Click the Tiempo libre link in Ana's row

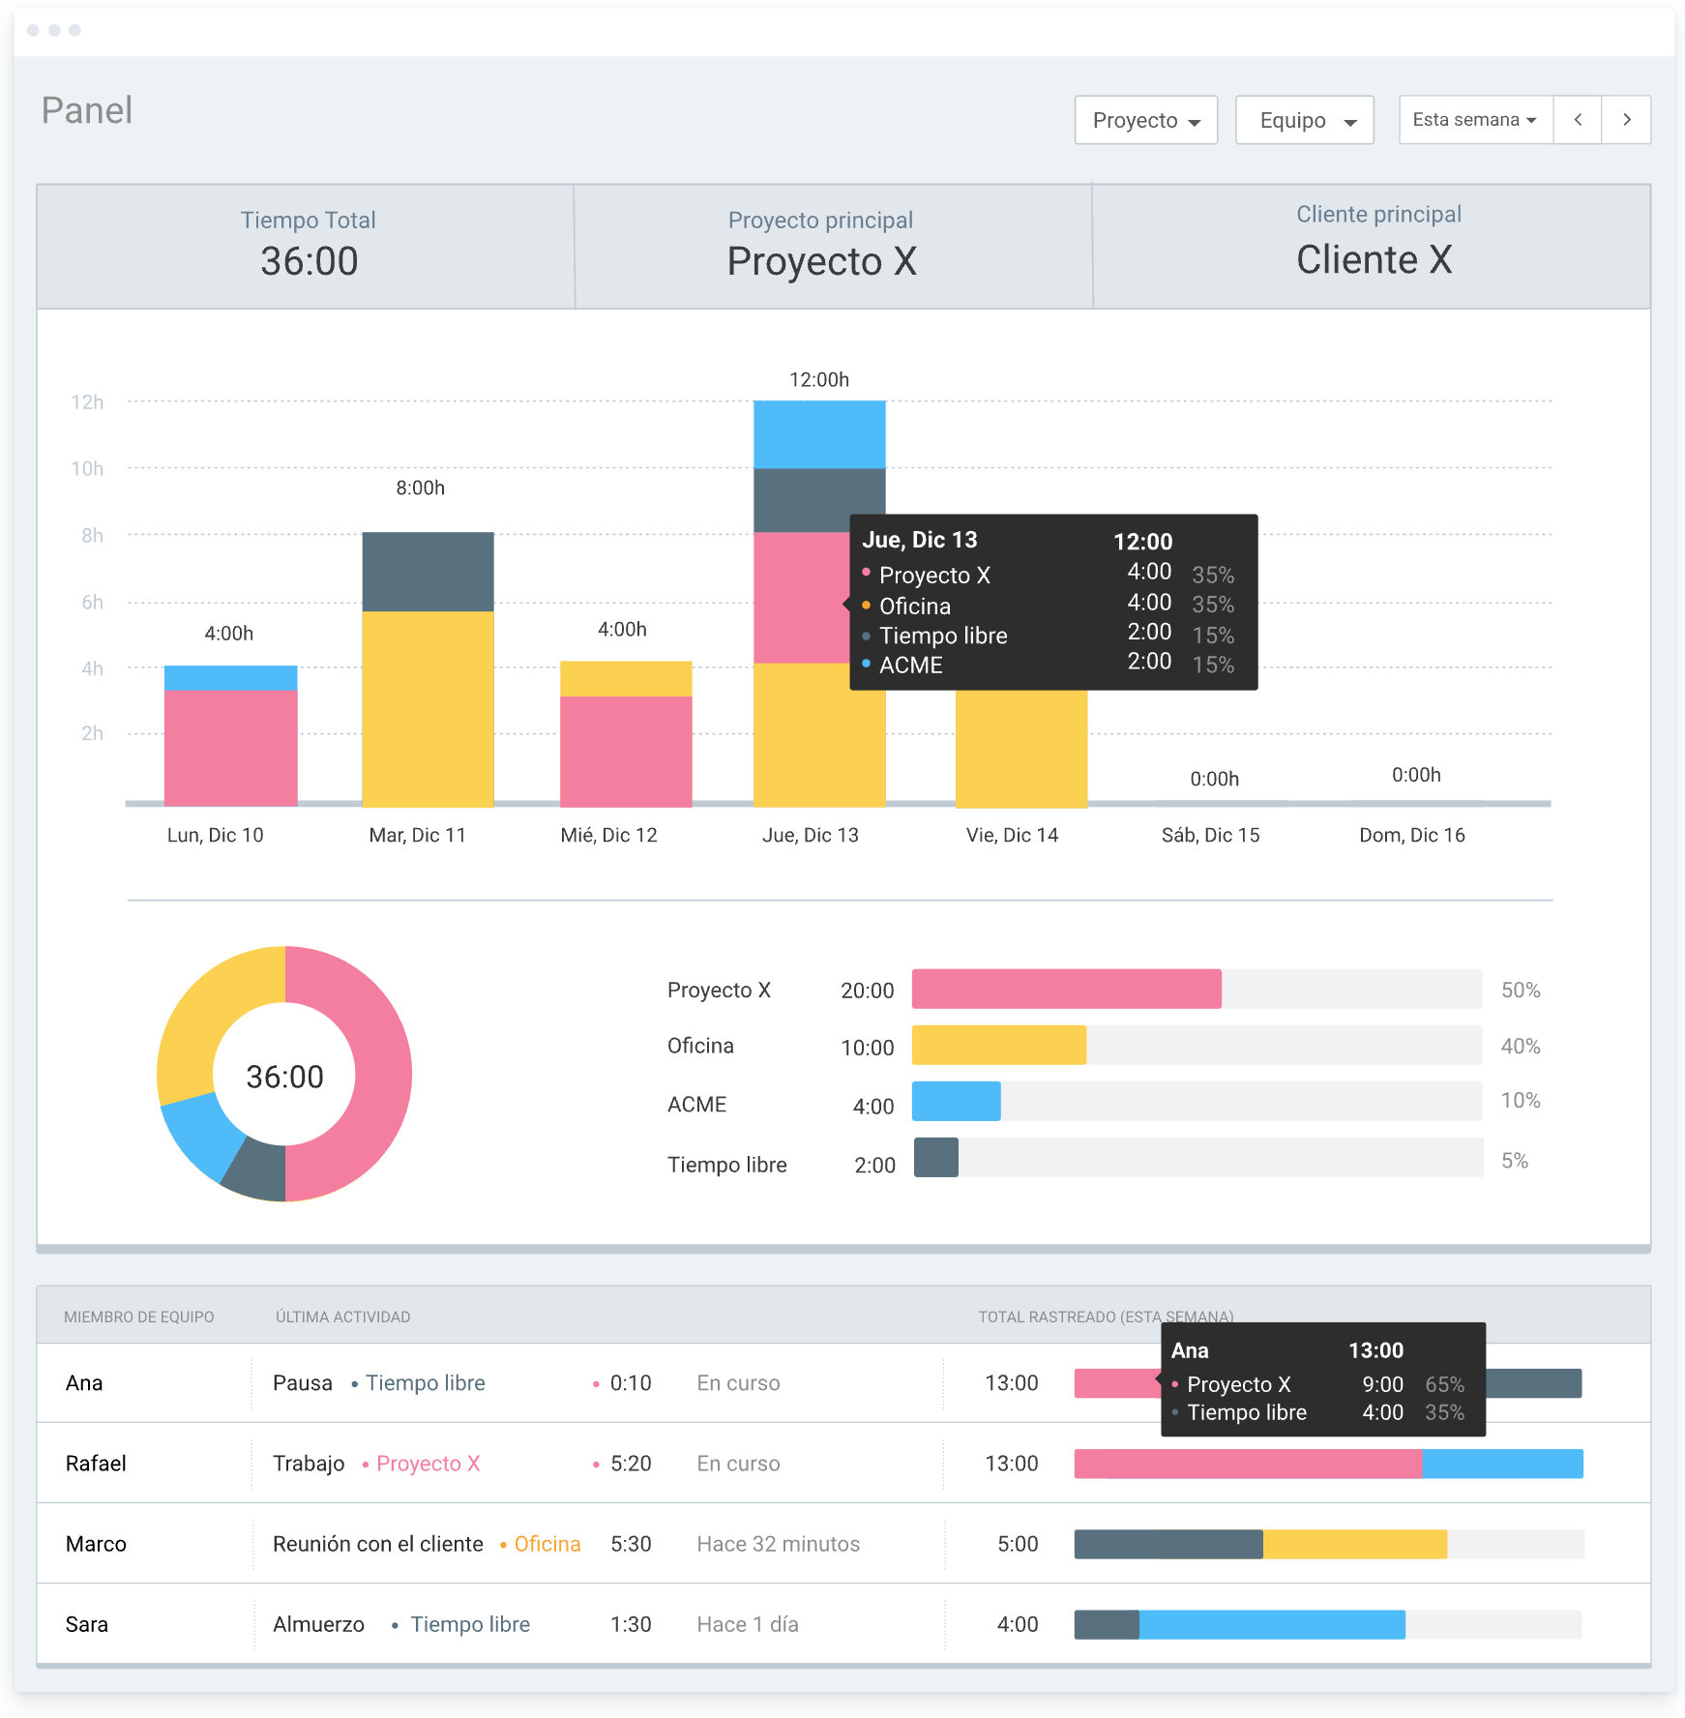425,1383
